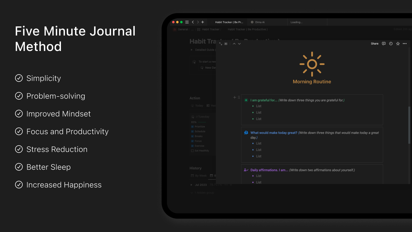
Task: Click the blue question-mark callout icon
Action: pos(246,133)
